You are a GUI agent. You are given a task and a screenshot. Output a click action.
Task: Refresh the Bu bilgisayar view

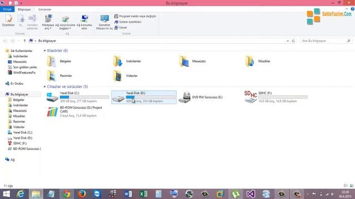click(293, 41)
